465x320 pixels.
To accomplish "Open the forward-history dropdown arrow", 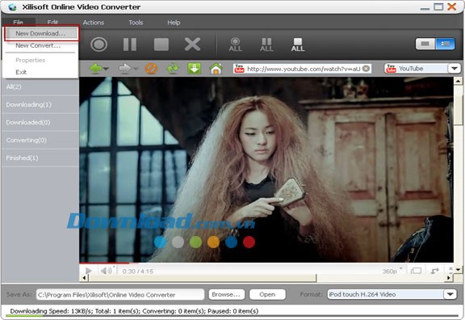I will tap(136, 69).
